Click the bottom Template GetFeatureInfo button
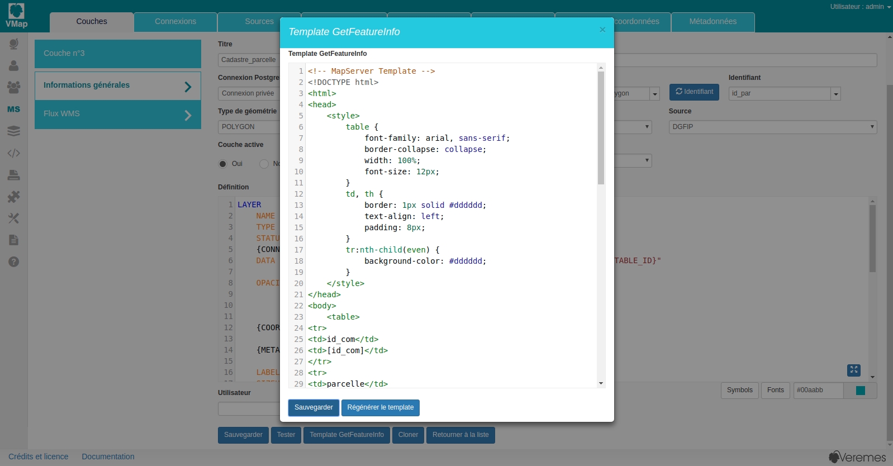 pos(346,435)
